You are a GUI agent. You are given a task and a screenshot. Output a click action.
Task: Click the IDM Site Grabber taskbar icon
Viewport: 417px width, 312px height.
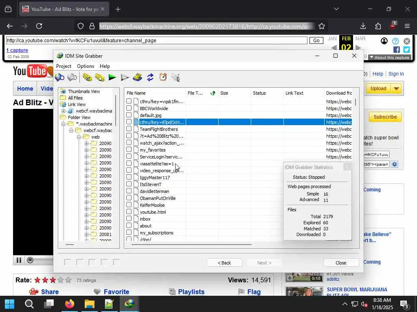tap(129, 304)
